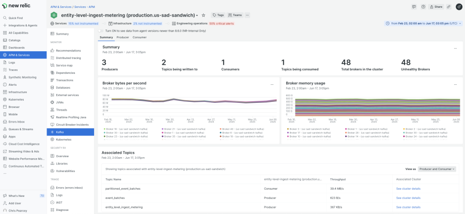Open the New Relic AI assistant icon

tap(458, 7)
